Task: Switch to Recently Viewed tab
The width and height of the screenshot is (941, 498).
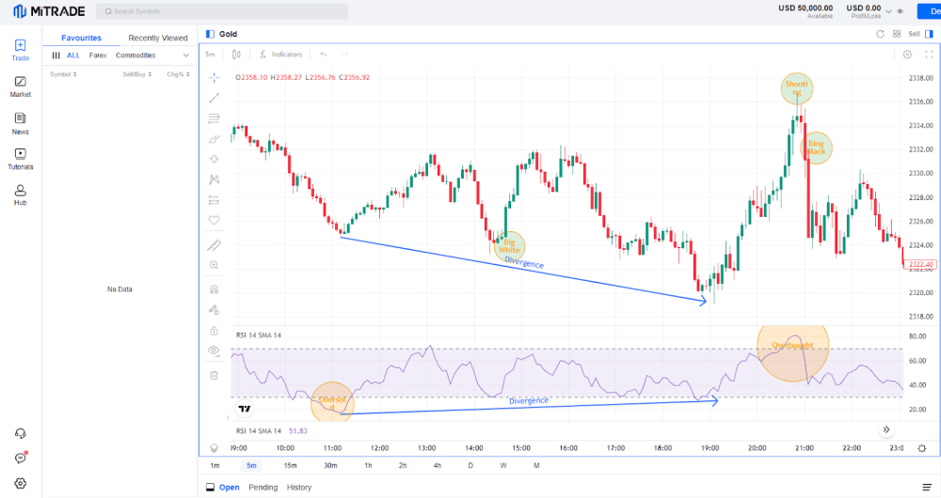Action: [x=158, y=38]
